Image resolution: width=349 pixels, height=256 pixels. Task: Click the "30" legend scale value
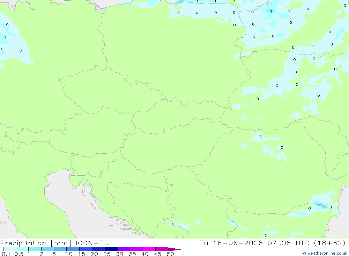pos(119,254)
